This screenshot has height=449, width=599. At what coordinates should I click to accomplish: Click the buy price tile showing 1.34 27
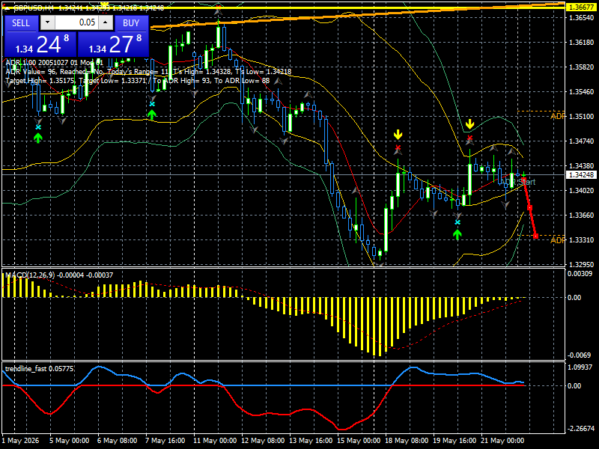click(x=113, y=44)
